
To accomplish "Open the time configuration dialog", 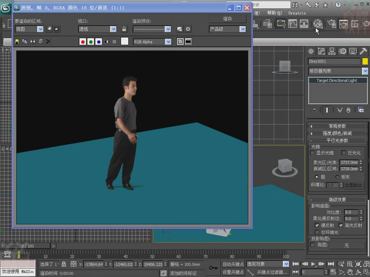I will click(333, 272).
